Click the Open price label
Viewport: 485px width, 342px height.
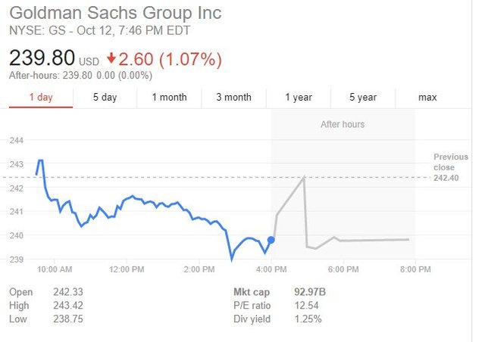tap(21, 292)
